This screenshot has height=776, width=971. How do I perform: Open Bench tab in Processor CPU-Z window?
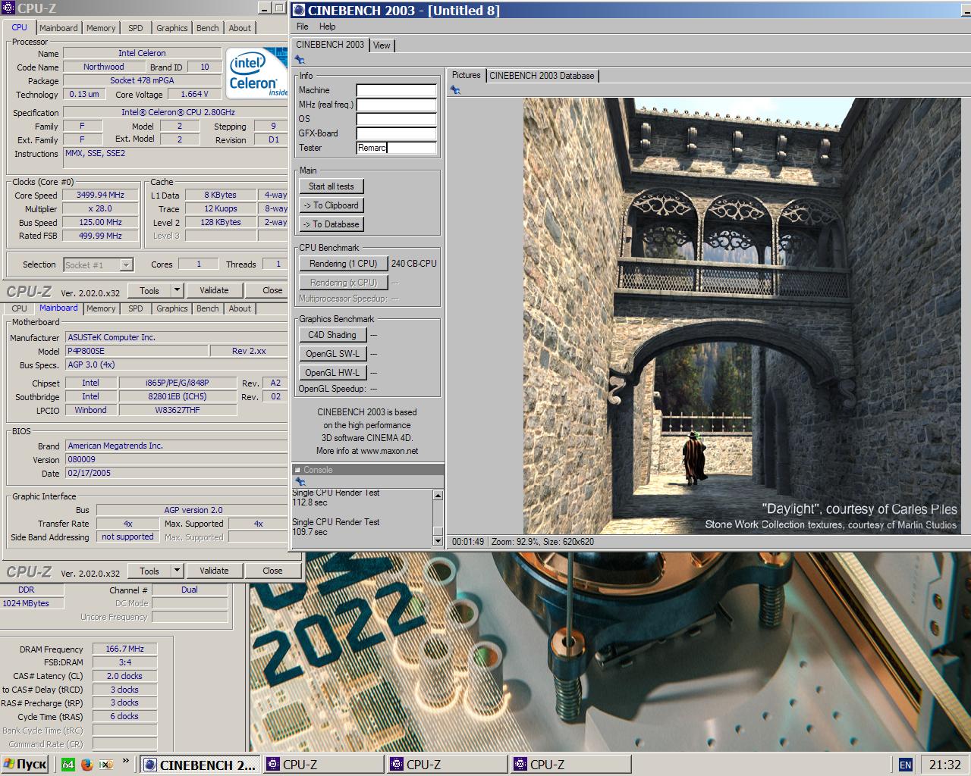207,28
